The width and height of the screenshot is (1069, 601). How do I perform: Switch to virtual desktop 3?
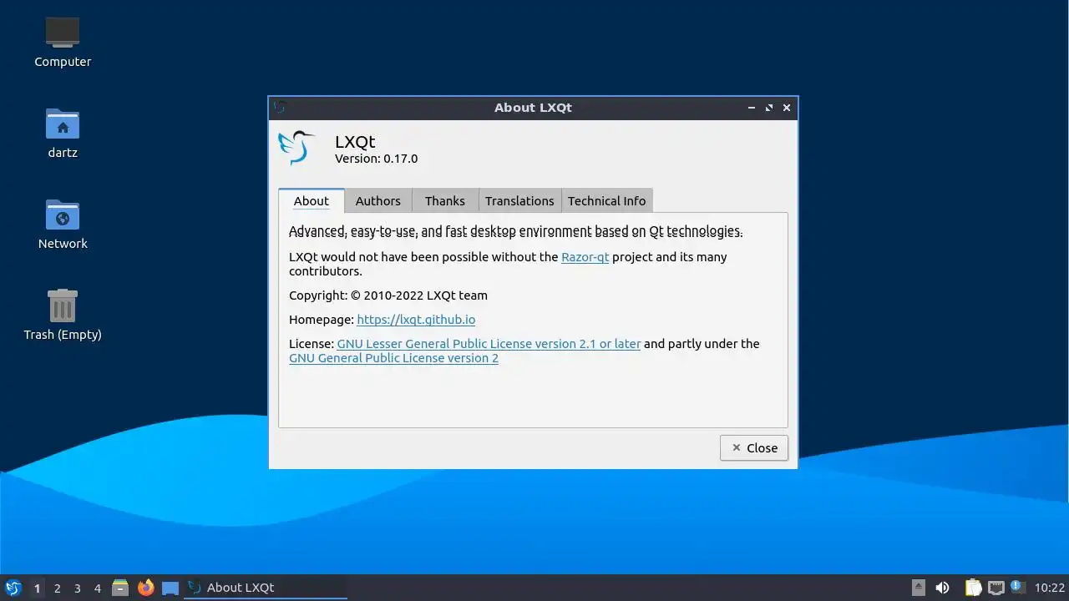(78, 588)
